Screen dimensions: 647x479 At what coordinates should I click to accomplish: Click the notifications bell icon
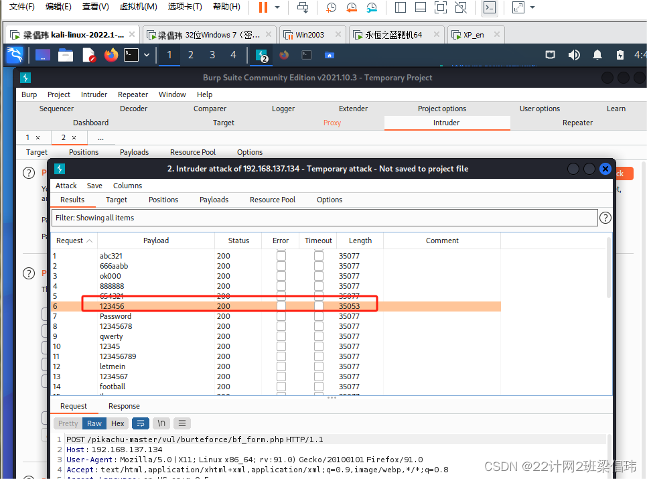(597, 55)
